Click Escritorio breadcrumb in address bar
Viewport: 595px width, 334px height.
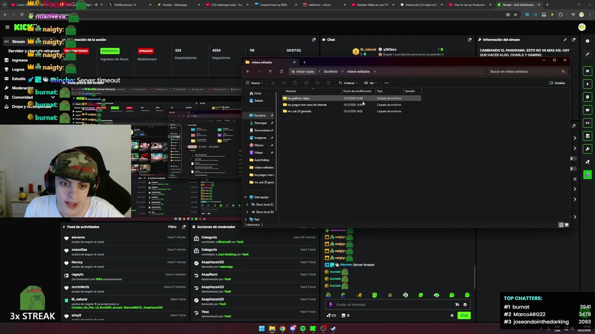pos(331,71)
